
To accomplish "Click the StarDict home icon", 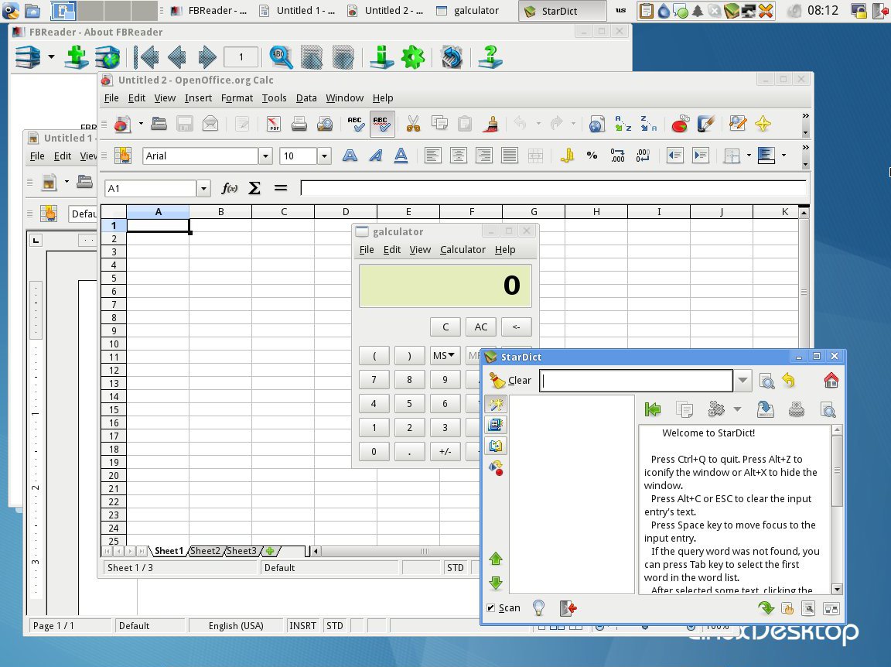I will pyautogui.click(x=831, y=381).
